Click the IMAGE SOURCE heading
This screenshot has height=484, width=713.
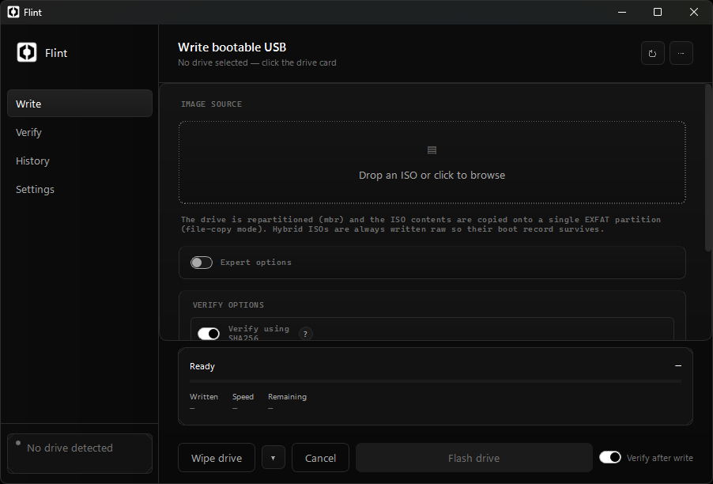[x=211, y=104]
